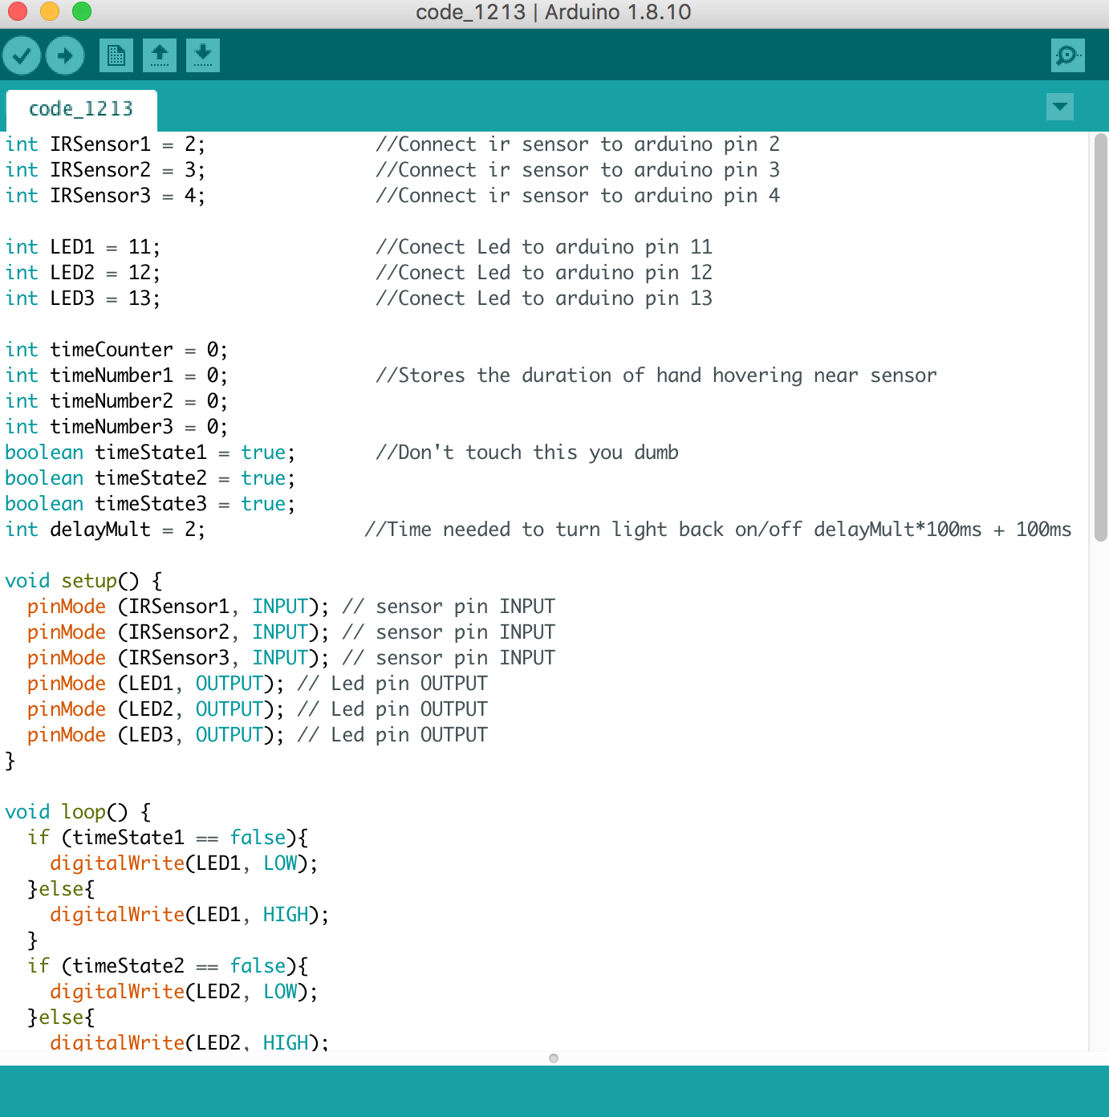Click the 'int timeNumber3 = 0;' line

tap(116, 427)
